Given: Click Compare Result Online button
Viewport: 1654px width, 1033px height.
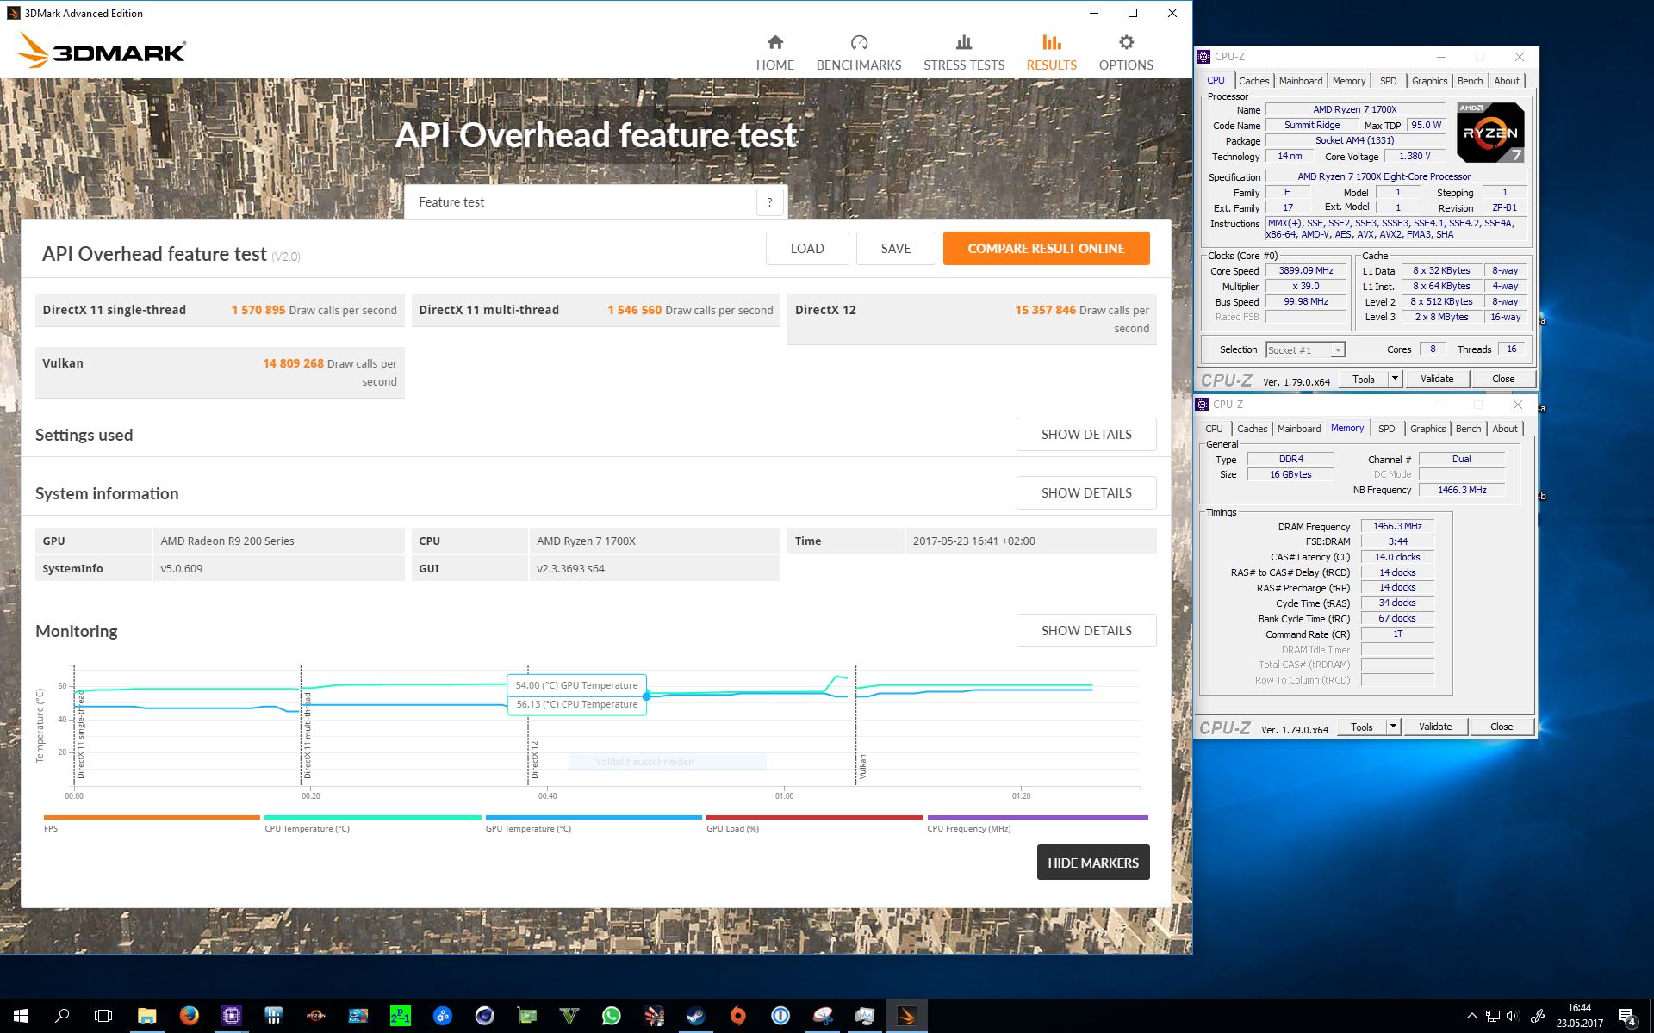Looking at the screenshot, I should click(x=1045, y=248).
